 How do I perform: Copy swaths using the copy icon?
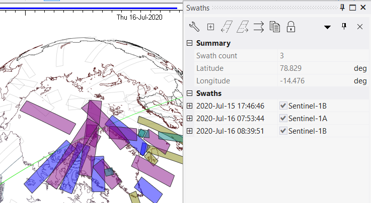(x=274, y=27)
